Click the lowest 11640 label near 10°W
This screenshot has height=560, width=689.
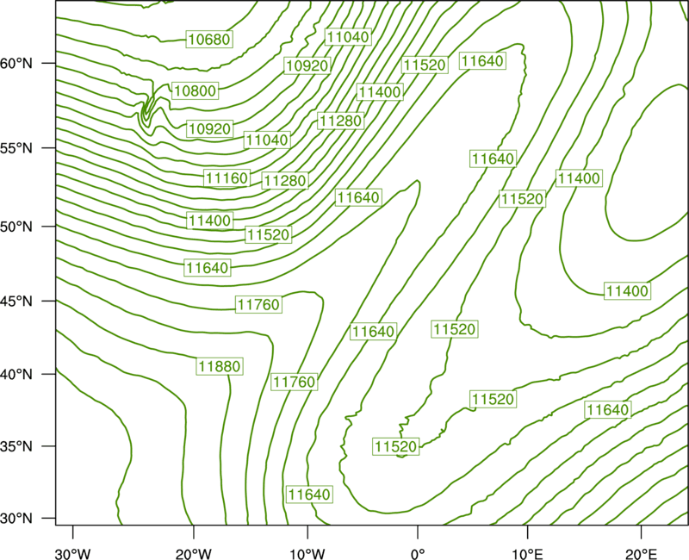(x=309, y=495)
